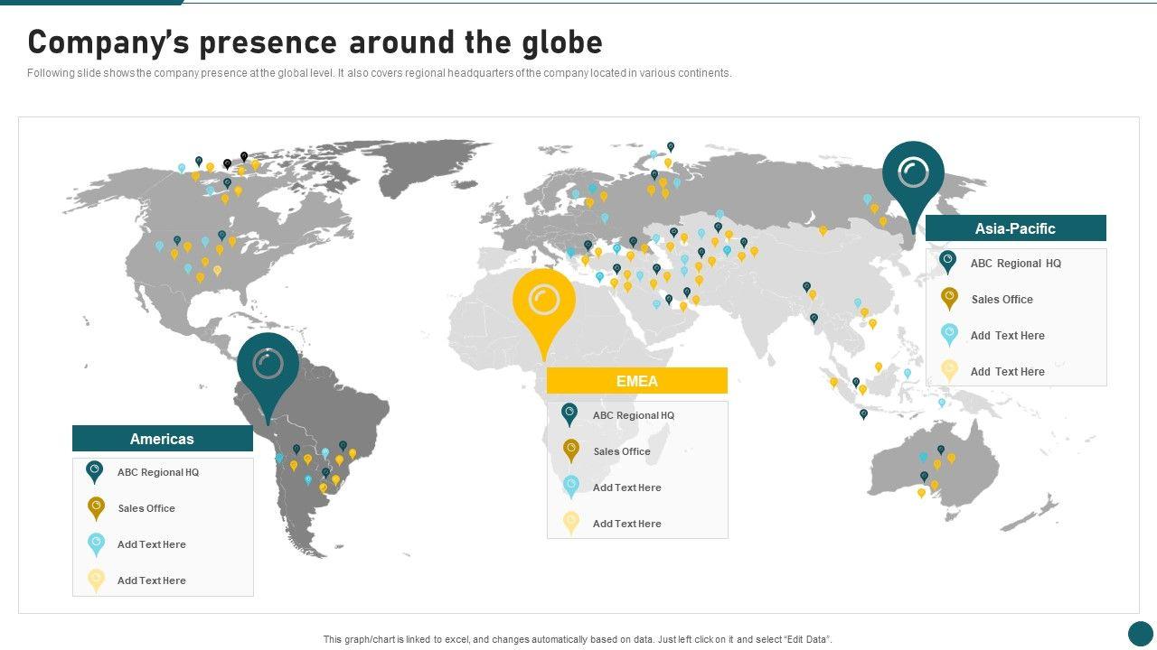Select the Americas Sales Office pin icon
The width and height of the screenshot is (1157, 650).
point(96,508)
